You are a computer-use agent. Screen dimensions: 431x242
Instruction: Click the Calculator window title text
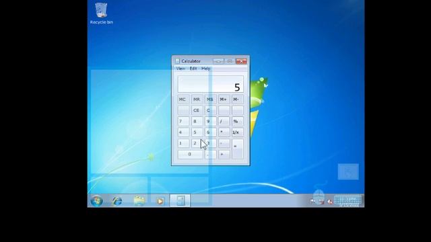pos(191,61)
